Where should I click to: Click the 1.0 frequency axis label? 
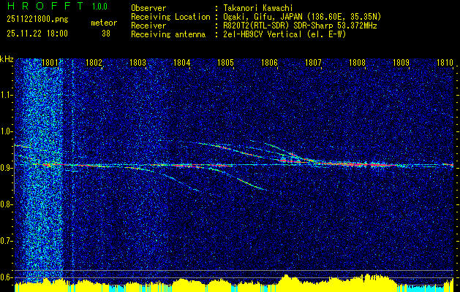[x=7, y=131]
